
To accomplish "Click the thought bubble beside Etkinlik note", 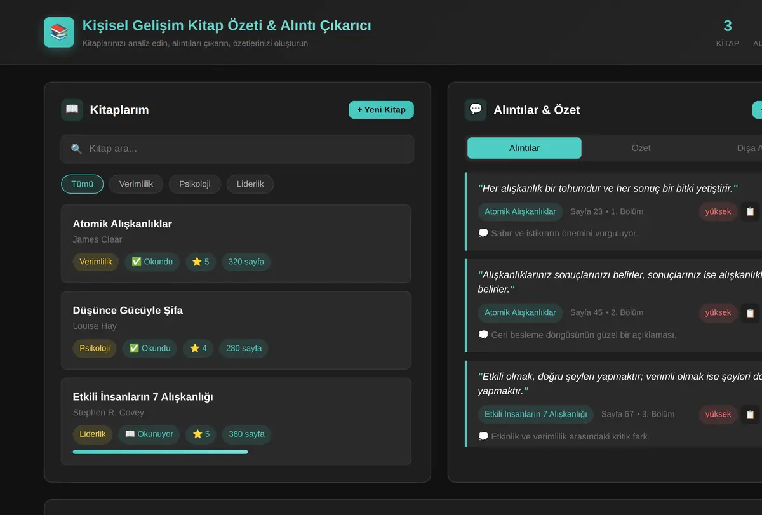I will [x=483, y=436].
